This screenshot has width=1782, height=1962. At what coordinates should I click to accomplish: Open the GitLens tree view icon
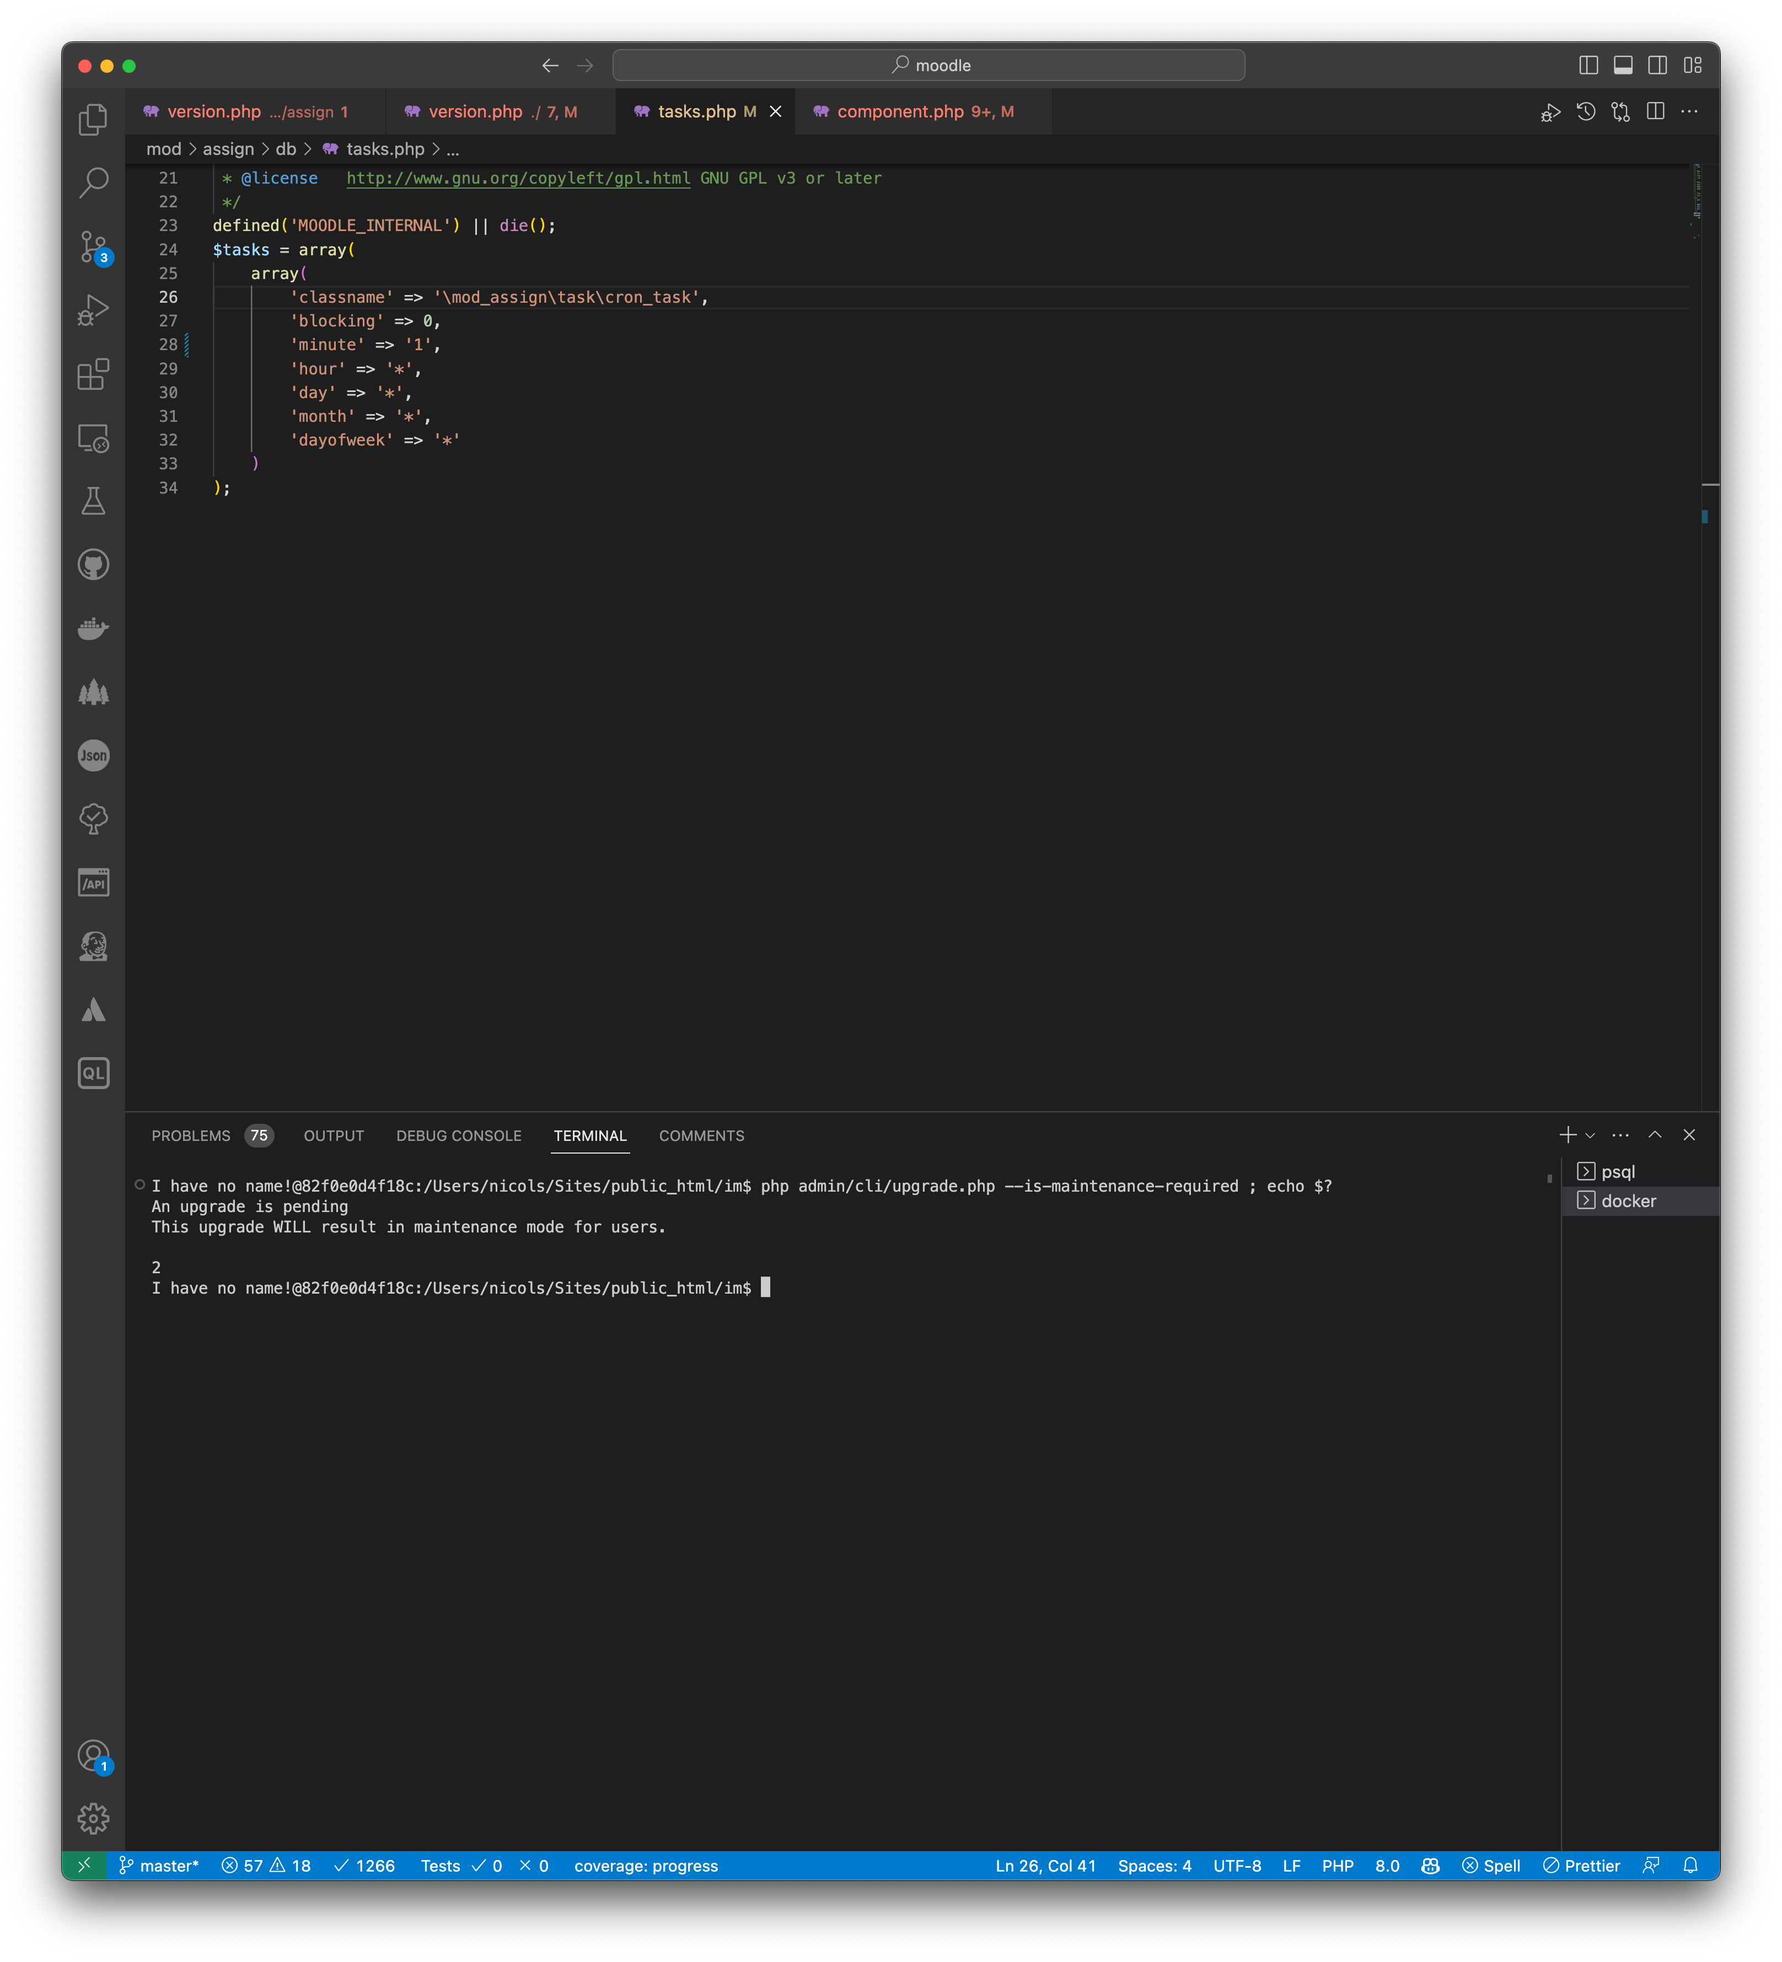coord(93,819)
